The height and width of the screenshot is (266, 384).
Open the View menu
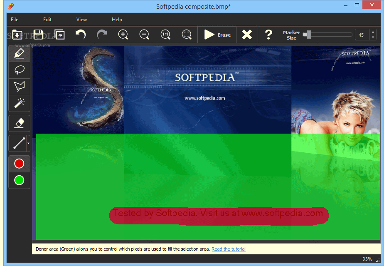click(81, 20)
